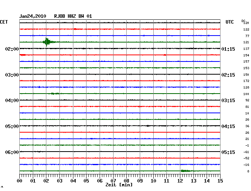Click the 03:00 CET time label

coord(12,75)
